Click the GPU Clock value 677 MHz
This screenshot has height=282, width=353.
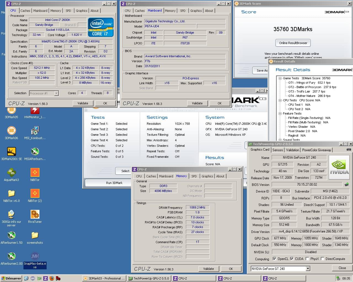pos(280,238)
